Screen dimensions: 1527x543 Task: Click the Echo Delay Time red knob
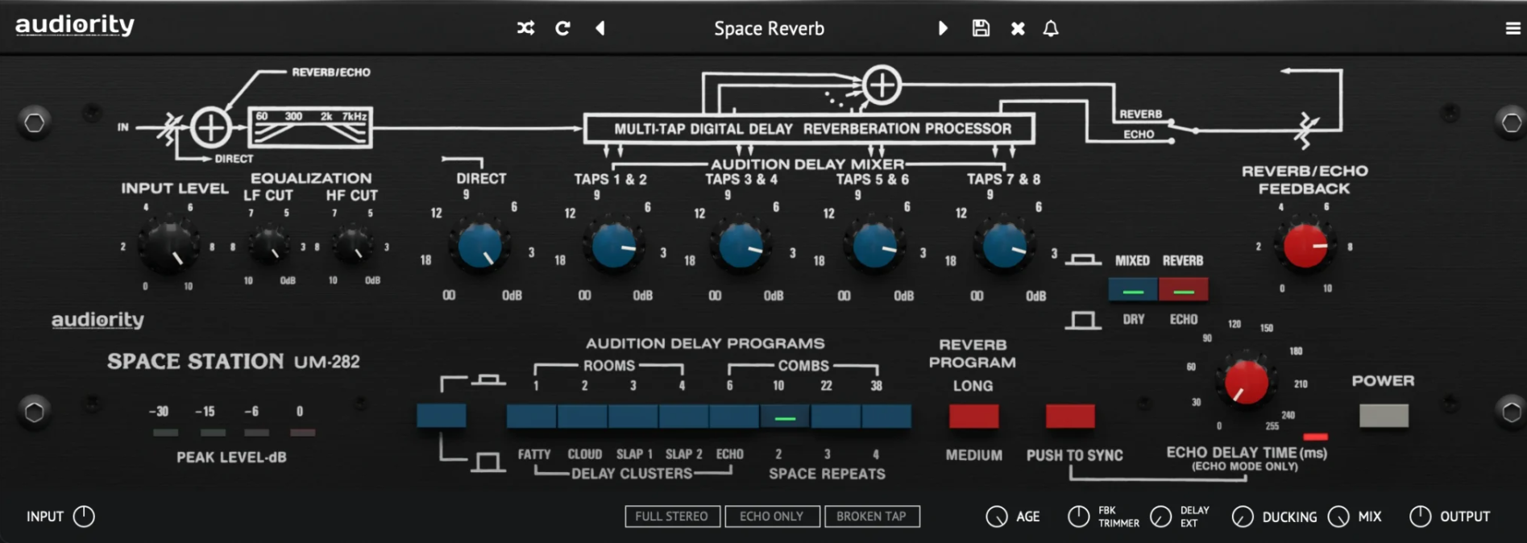tap(1246, 382)
